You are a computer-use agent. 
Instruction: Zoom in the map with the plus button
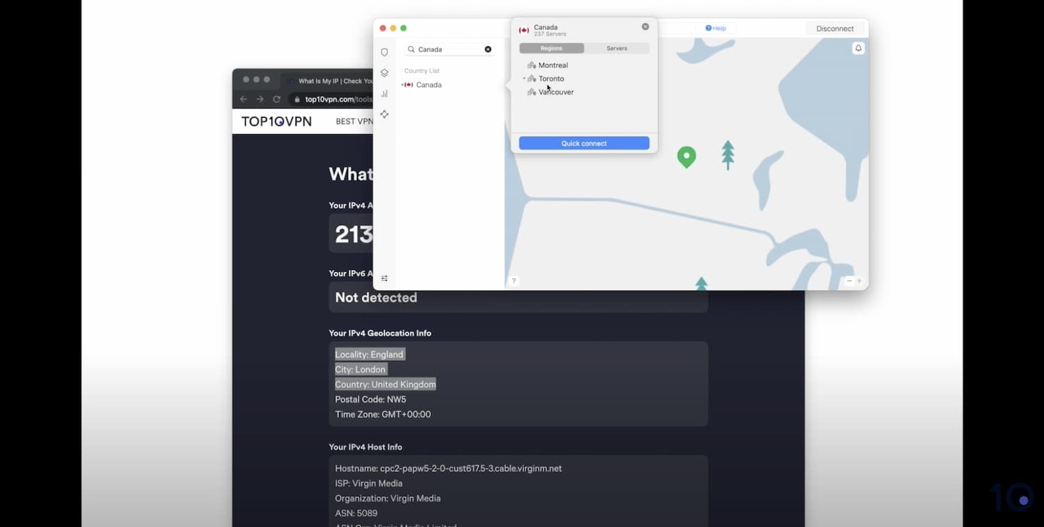pyautogui.click(x=859, y=281)
